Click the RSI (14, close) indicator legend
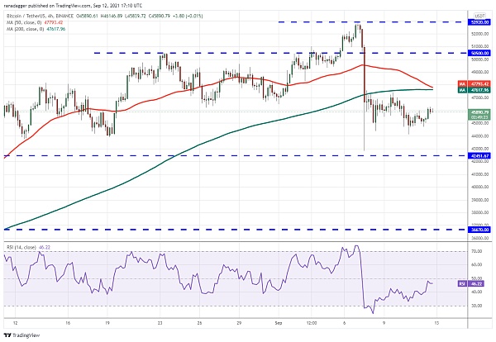This screenshot has width=496, height=342. (x=28, y=247)
